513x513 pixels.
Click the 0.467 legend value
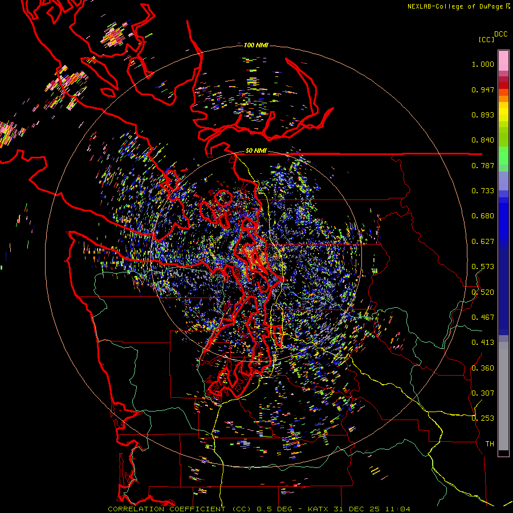pyautogui.click(x=483, y=317)
